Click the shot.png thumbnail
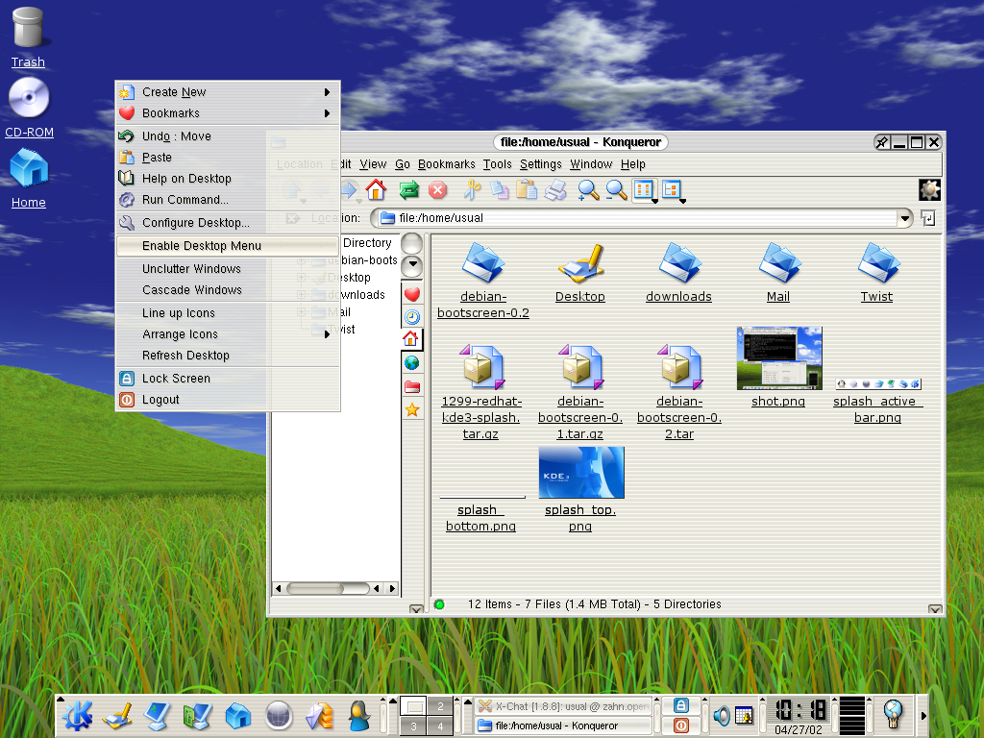This screenshot has width=984, height=738. point(778,358)
